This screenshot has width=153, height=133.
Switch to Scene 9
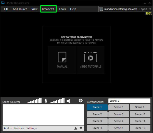tap(140, 107)
